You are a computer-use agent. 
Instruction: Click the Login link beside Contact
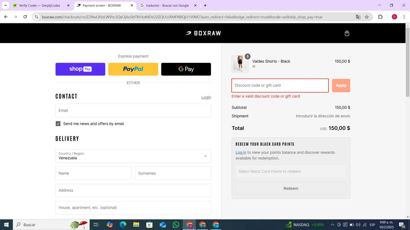pyautogui.click(x=206, y=97)
